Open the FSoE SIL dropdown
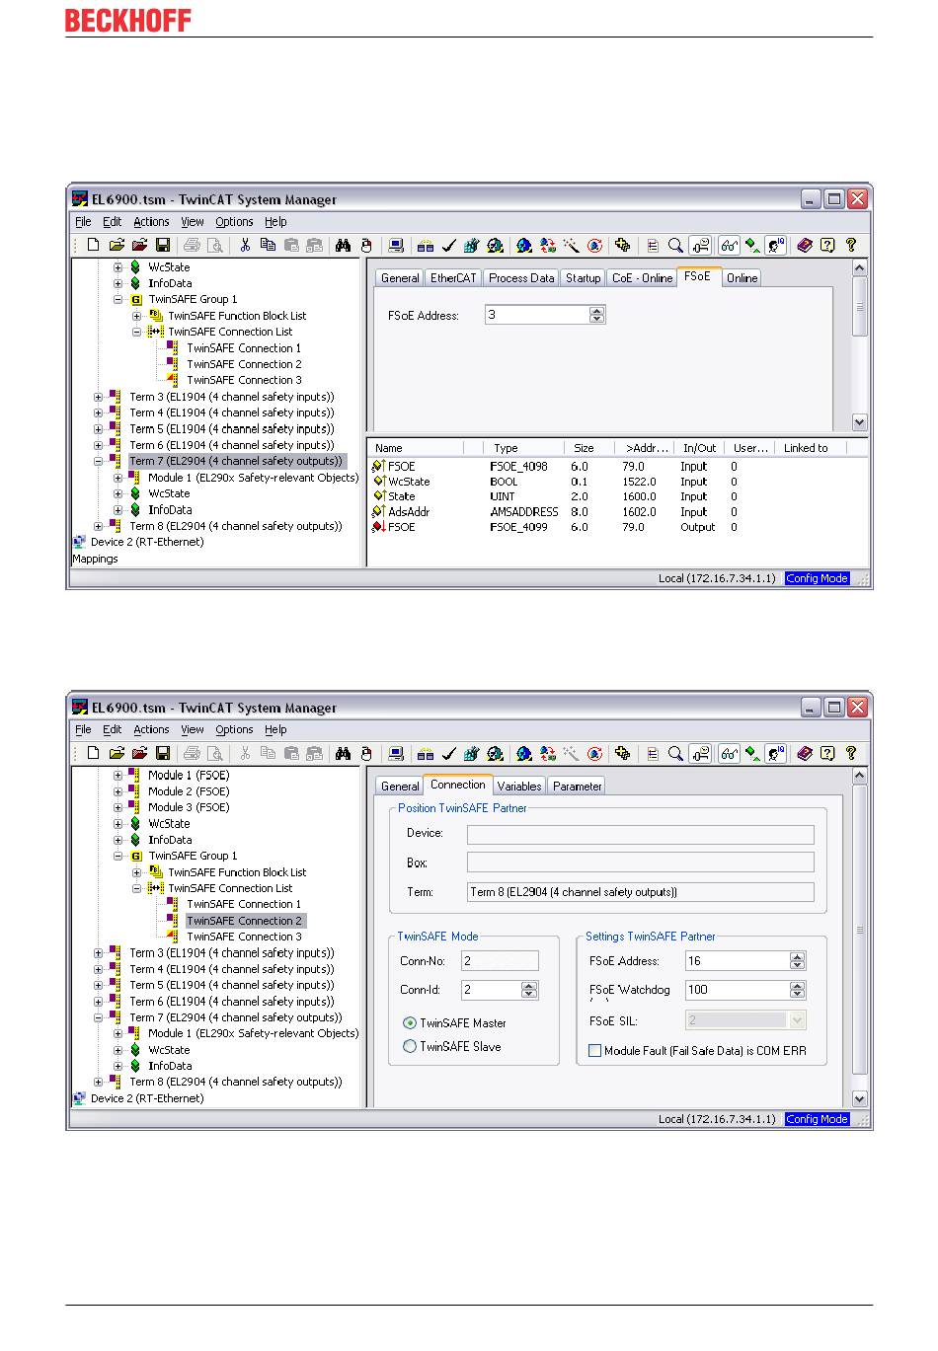The width and height of the screenshot is (938, 1351). click(798, 1020)
